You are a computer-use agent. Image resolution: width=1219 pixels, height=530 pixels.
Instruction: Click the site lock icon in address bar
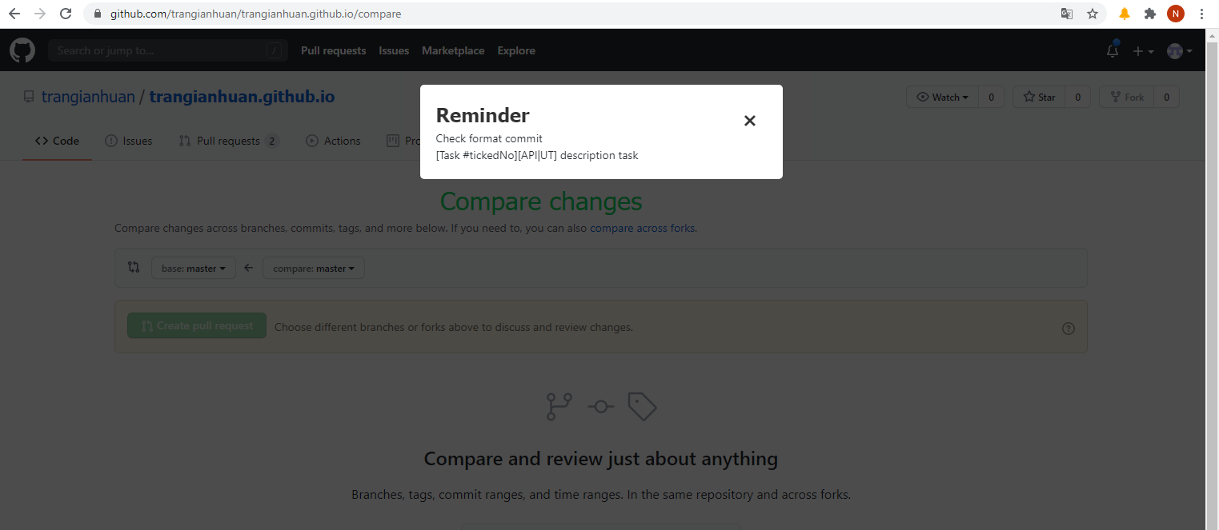click(98, 14)
